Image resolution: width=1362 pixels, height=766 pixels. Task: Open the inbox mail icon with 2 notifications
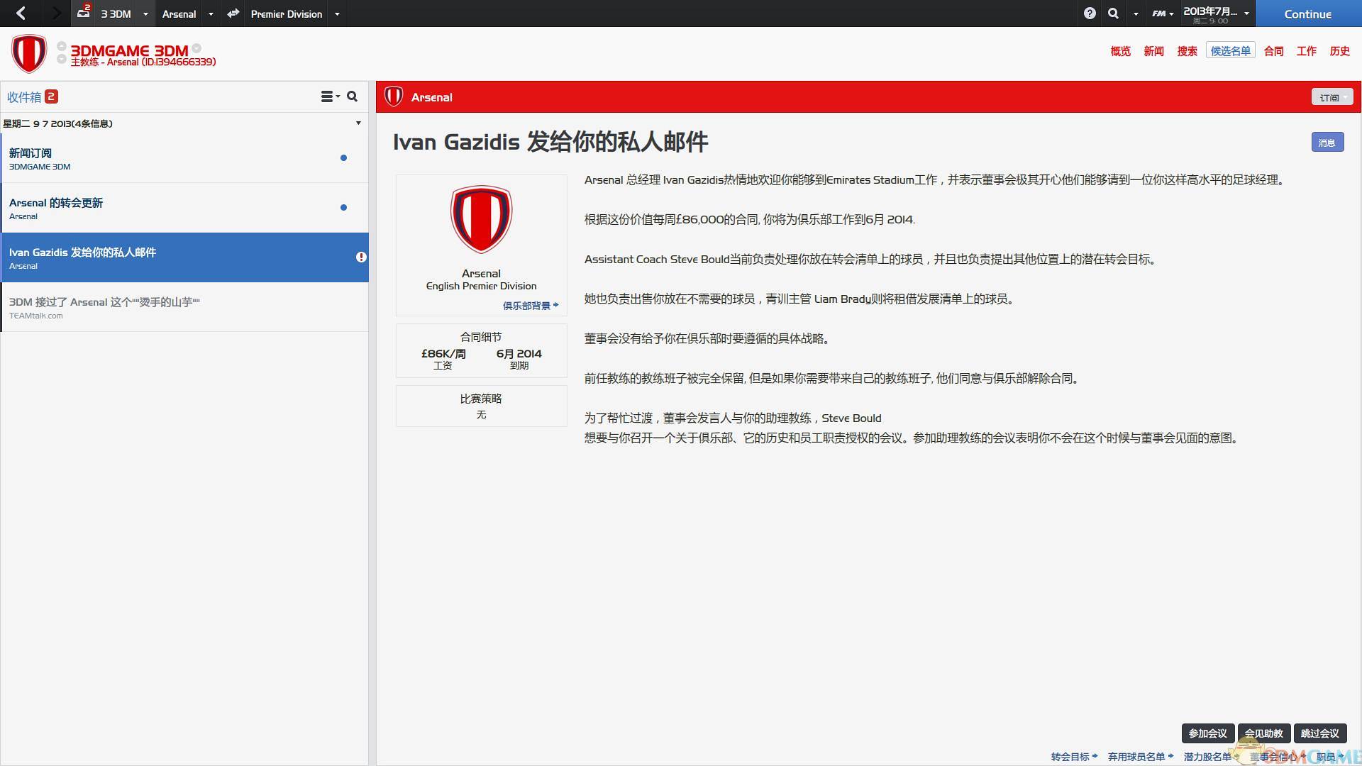[83, 13]
